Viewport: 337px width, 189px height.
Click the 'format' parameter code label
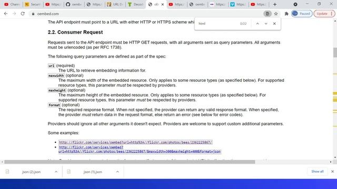(x=54, y=105)
